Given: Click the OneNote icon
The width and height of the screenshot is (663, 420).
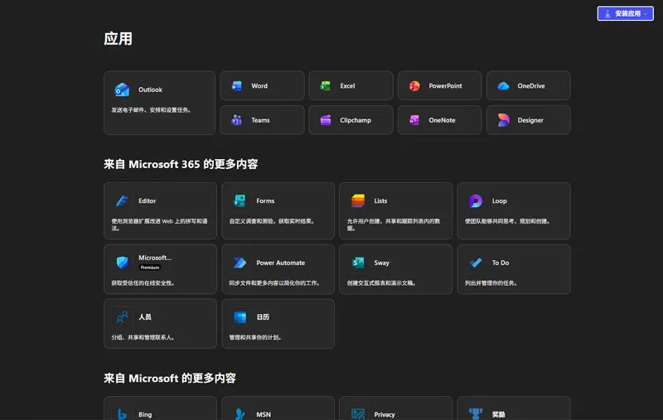Looking at the screenshot, I should [414, 120].
